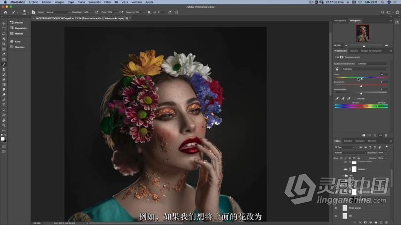401x225 pixels.
Task: Open the Amarillos color range dropdown
Action: [x=365, y=69]
